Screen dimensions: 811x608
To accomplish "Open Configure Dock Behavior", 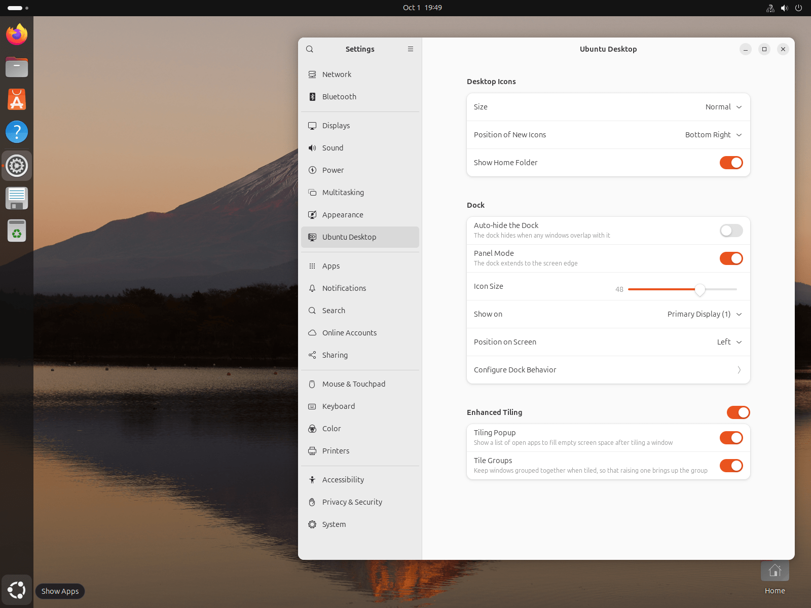I will coord(608,370).
